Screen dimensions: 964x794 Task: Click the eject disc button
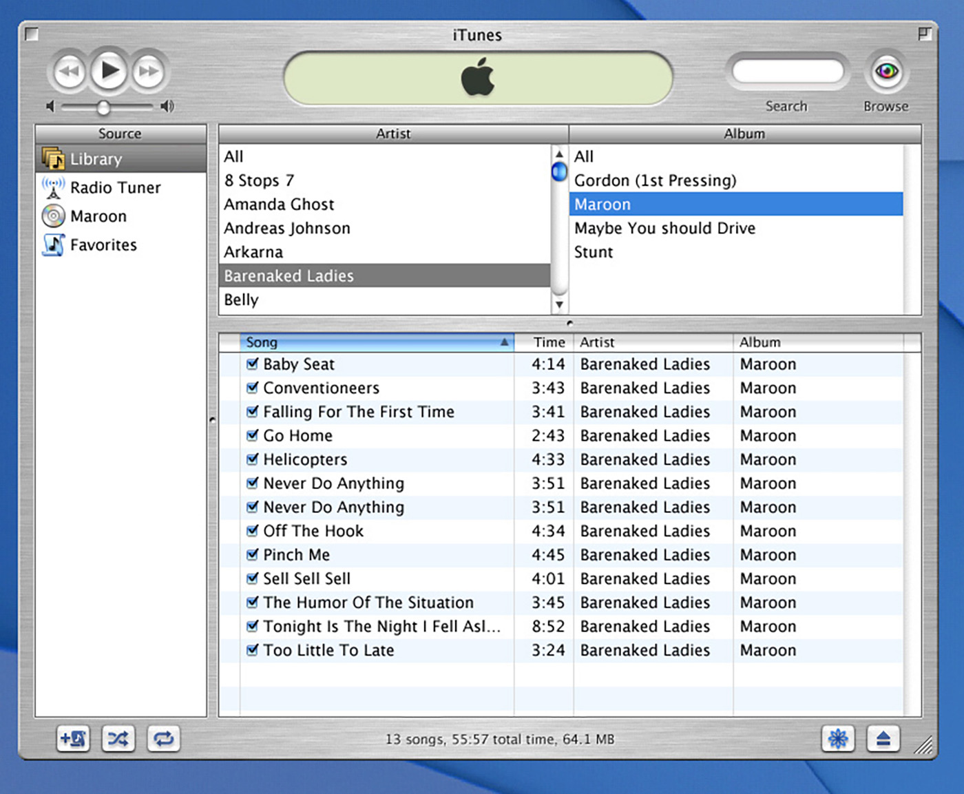click(883, 739)
